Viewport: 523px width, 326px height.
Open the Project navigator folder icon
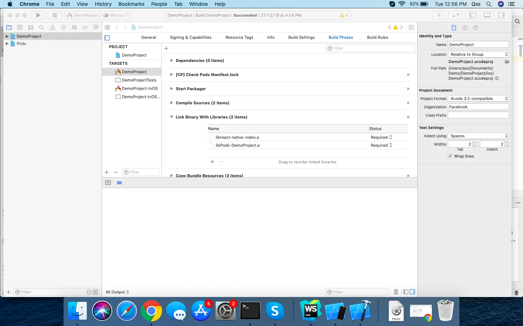point(9,27)
